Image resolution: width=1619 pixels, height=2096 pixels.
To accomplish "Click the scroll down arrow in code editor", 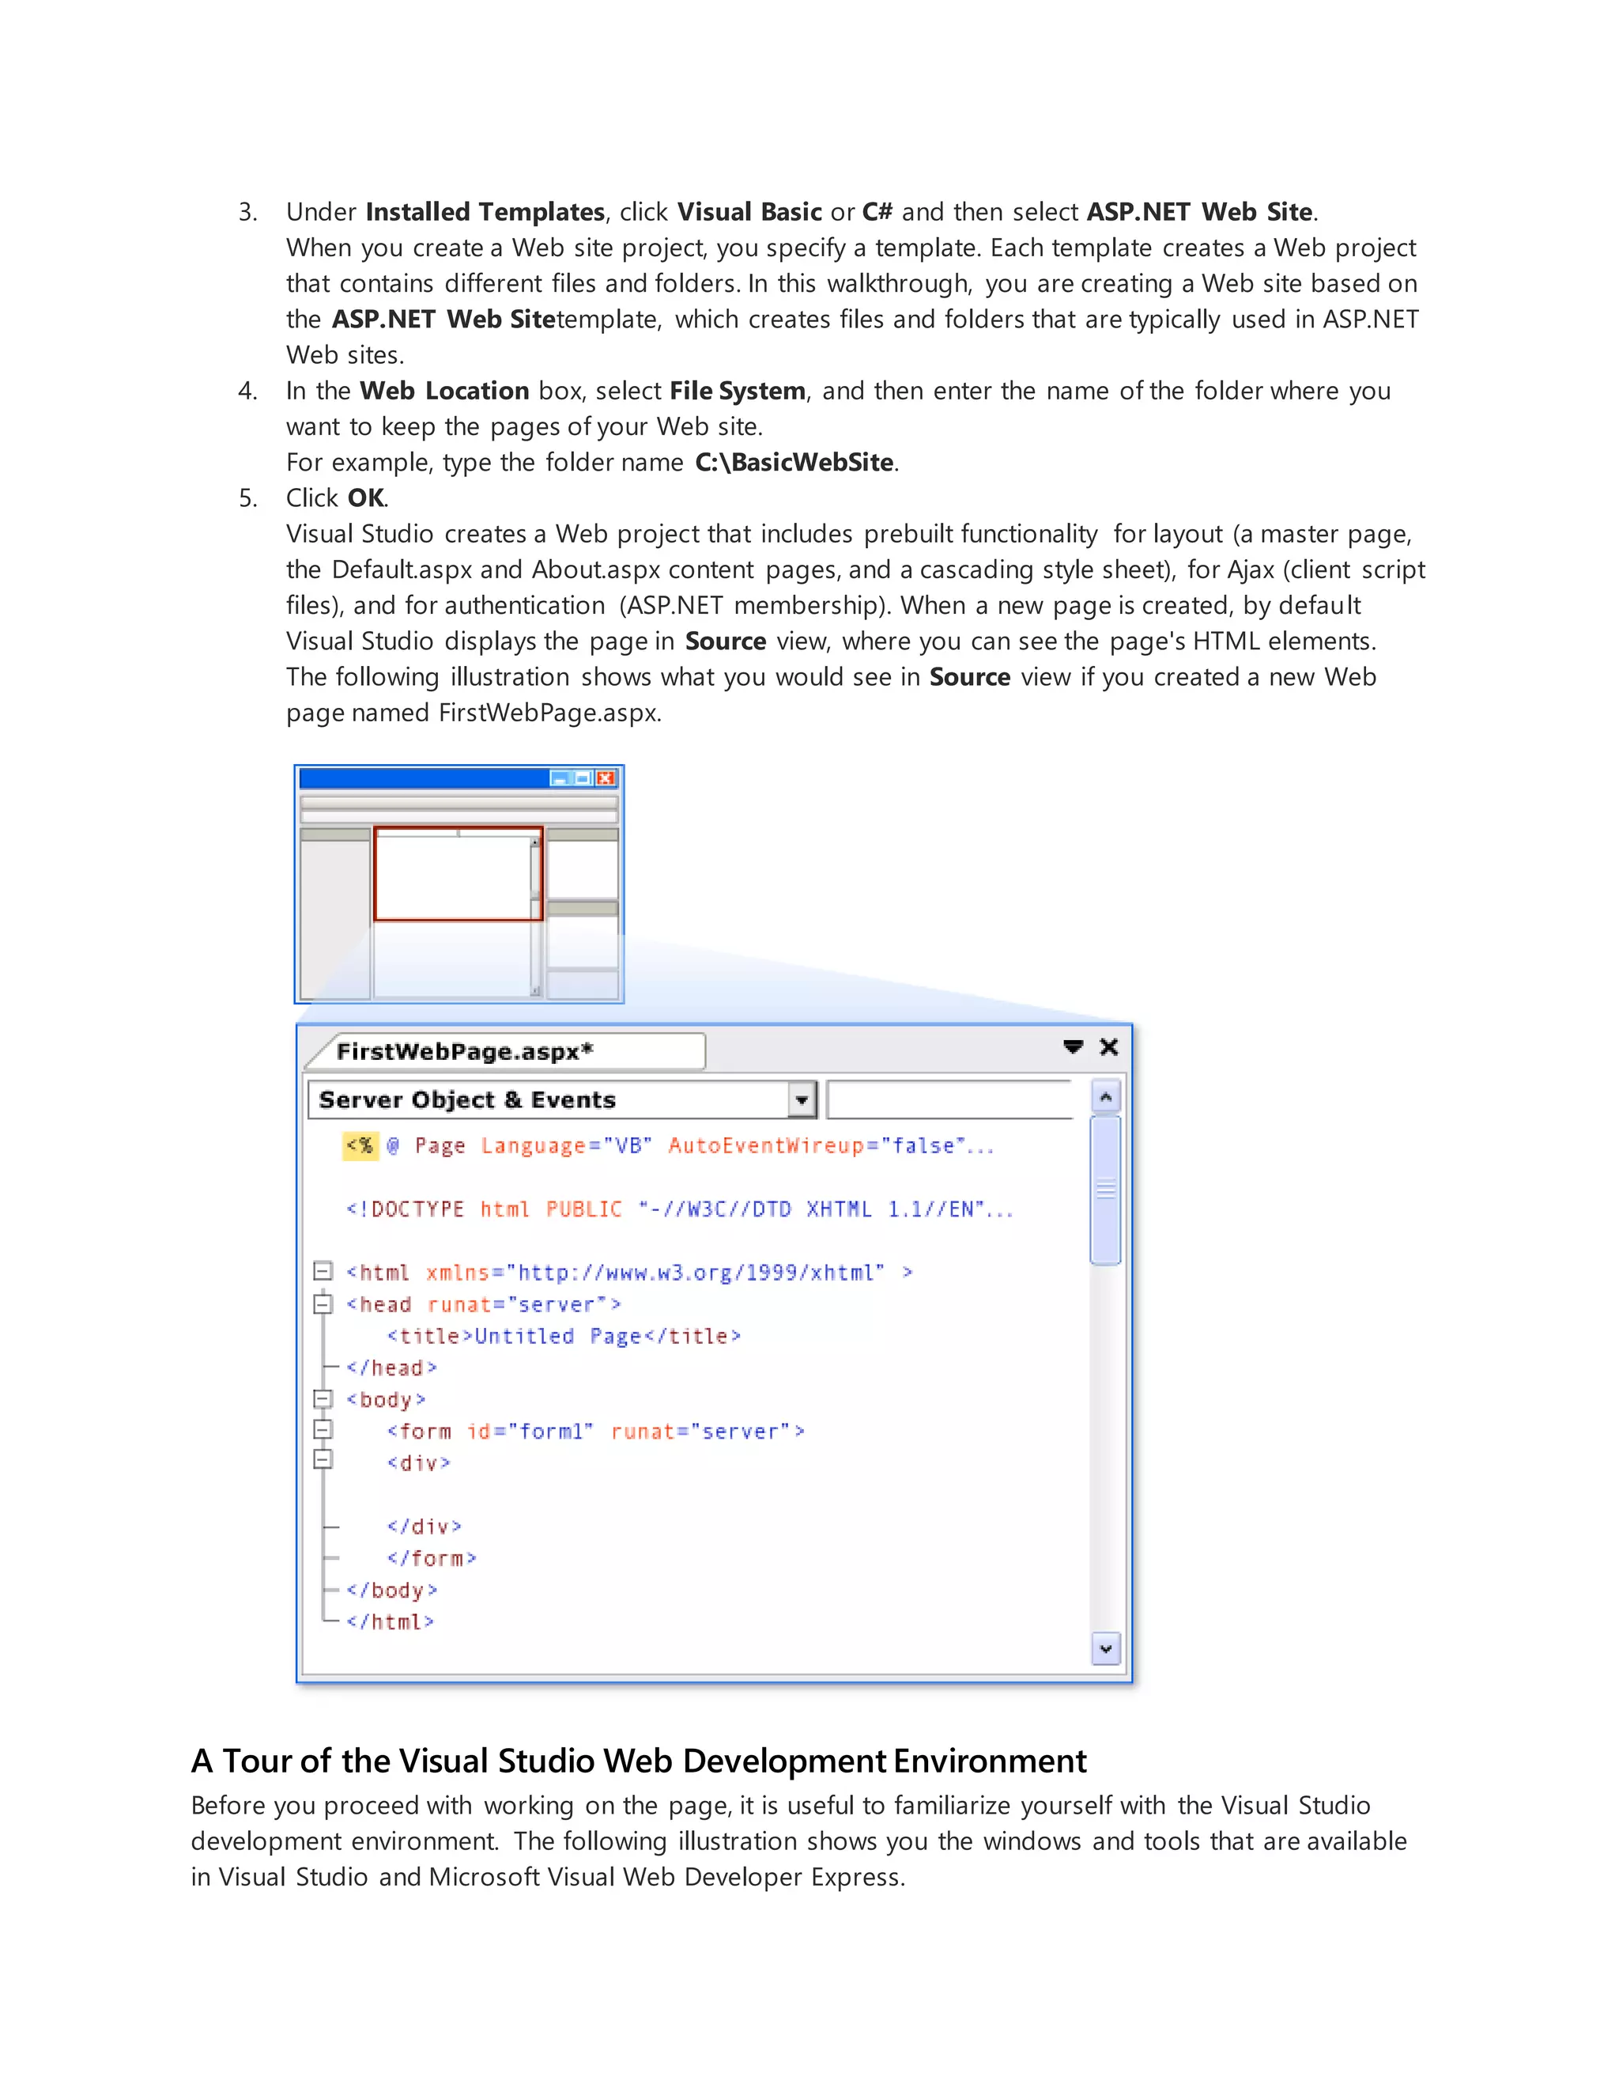I will 1106,1649.
